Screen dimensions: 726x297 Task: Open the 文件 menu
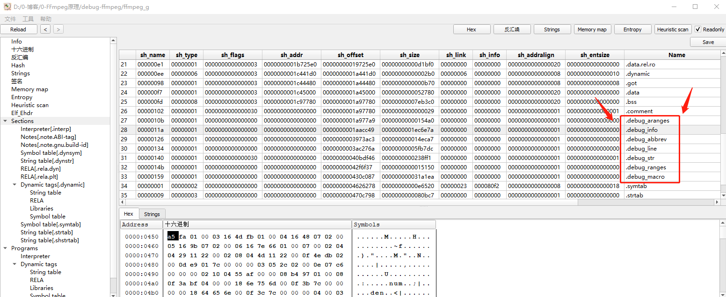pos(10,19)
